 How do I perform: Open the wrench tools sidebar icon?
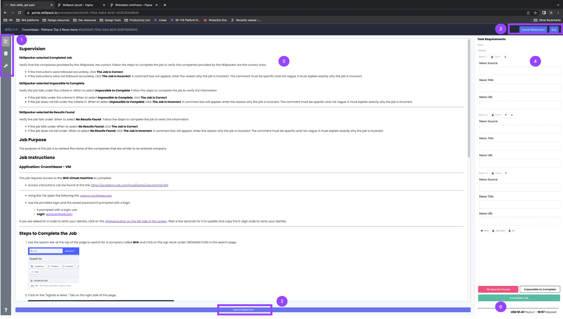(x=6, y=66)
